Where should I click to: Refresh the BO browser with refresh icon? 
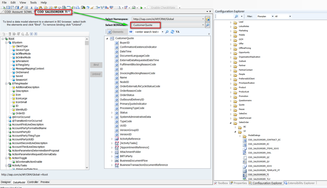[x=172, y=32]
